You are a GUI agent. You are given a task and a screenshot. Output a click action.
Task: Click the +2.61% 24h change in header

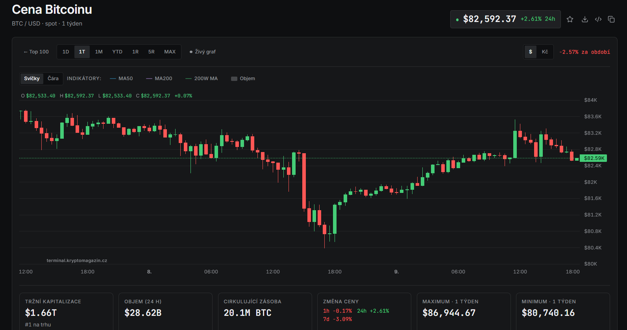coord(538,19)
